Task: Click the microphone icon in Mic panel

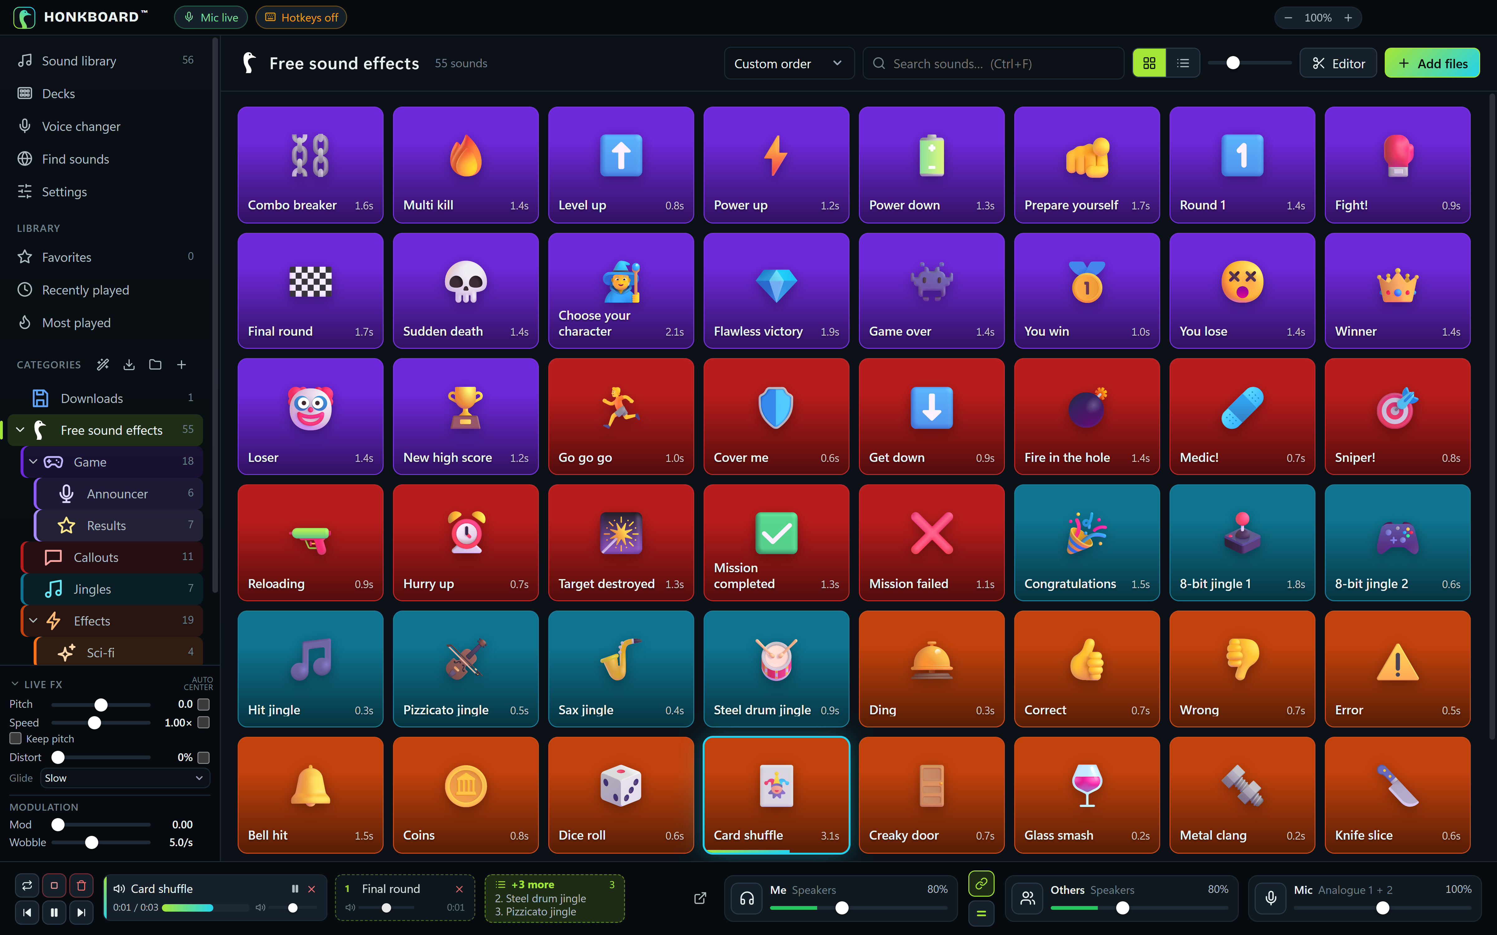Action: coord(1271,898)
